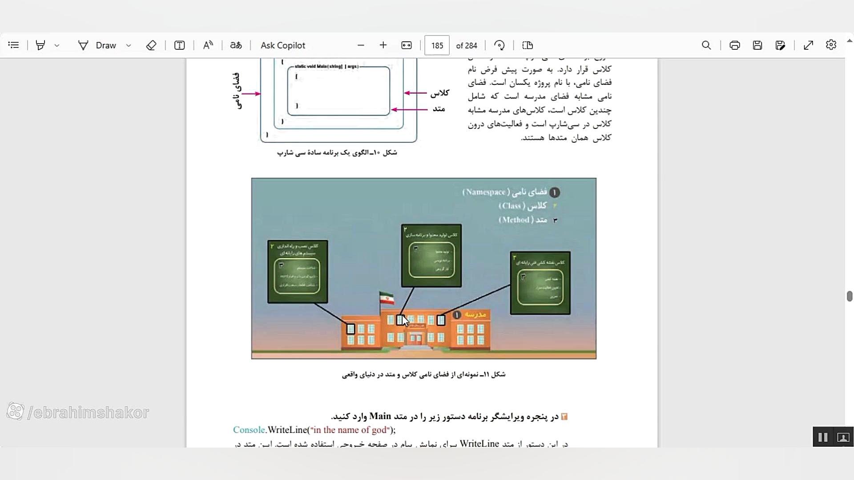Click the (Method) legend label

(x=523, y=220)
